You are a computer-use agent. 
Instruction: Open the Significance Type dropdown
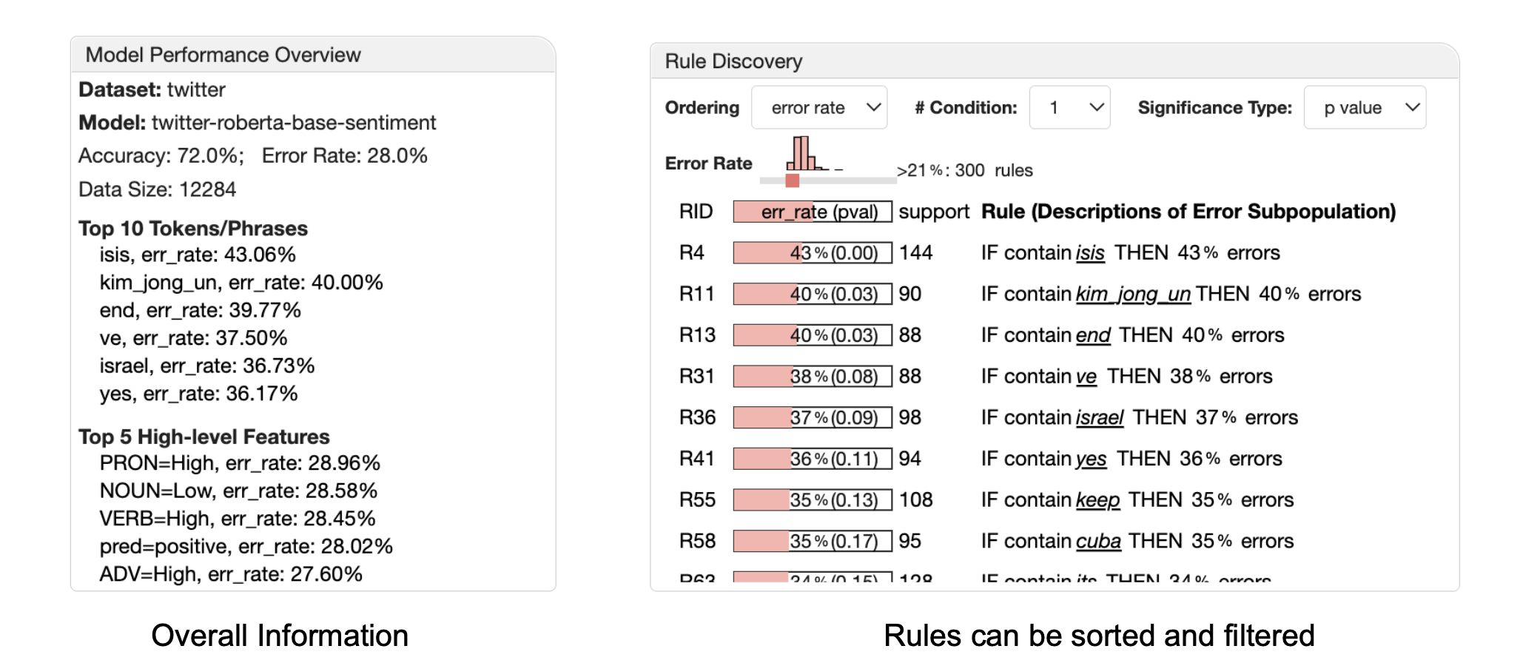click(x=1365, y=108)
